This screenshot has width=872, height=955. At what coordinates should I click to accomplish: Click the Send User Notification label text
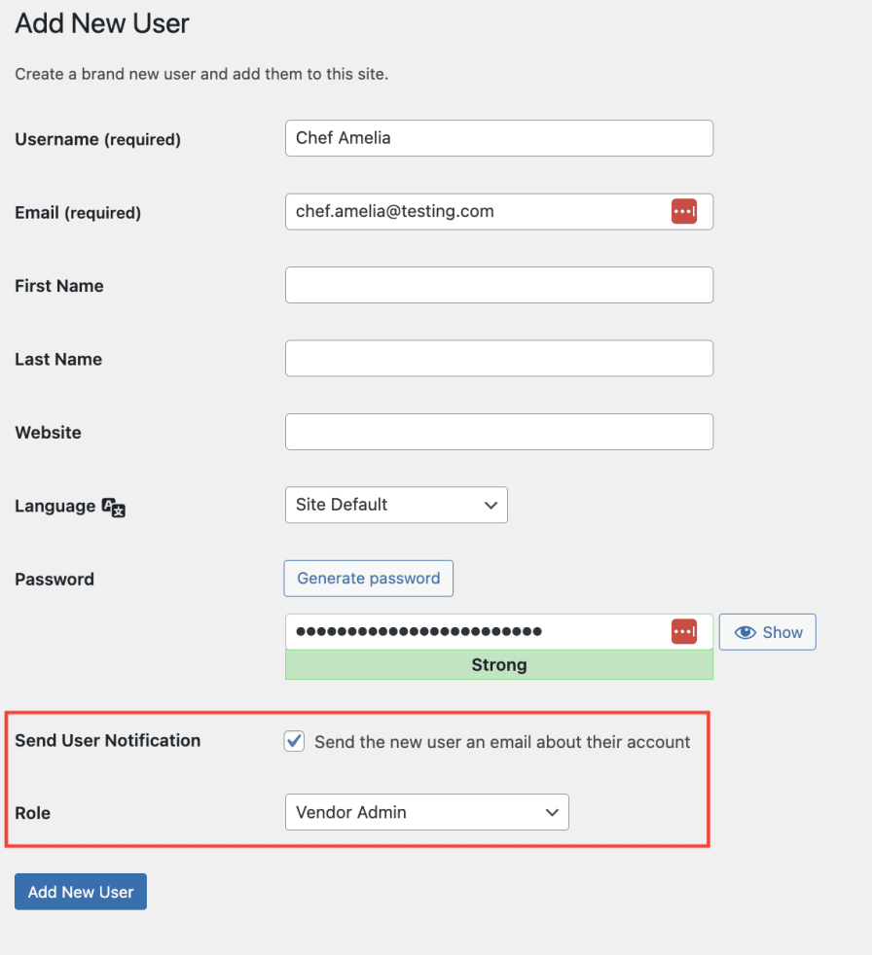(x=108, y=740)
